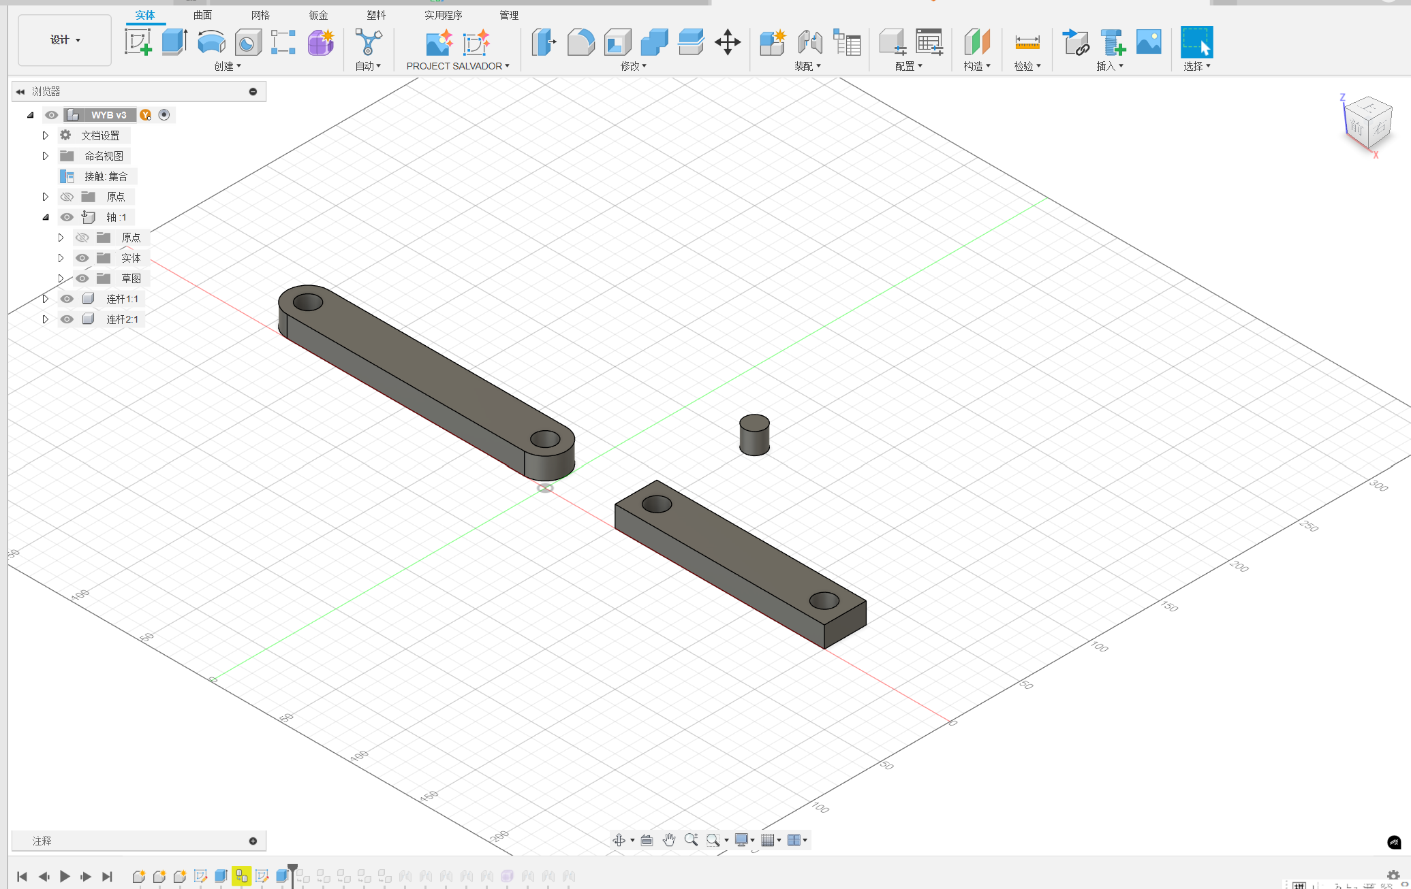
Task: Open timeline settings gear icon
Action: click(x=1393, y=875)
